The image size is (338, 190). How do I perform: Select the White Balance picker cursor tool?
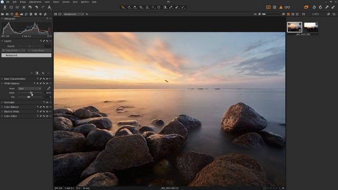tap(171, 7)
